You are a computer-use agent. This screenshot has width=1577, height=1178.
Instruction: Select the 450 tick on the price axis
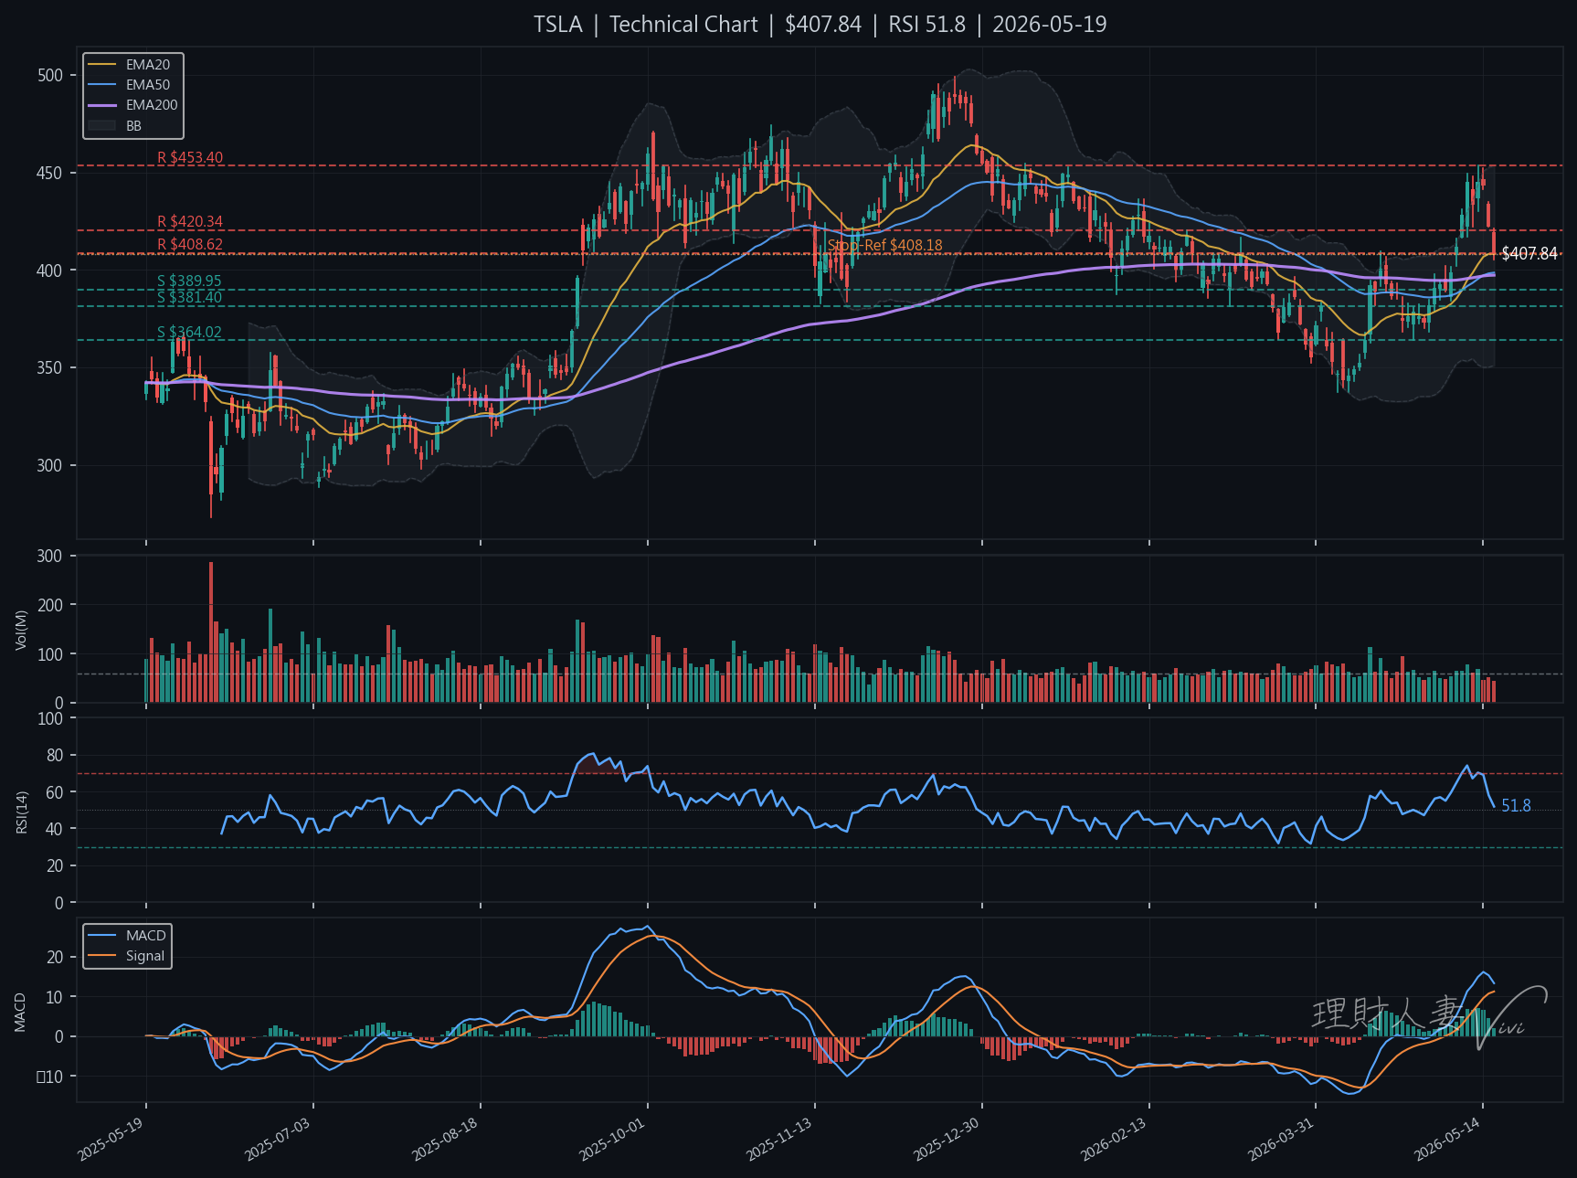(x=50, y=174)
